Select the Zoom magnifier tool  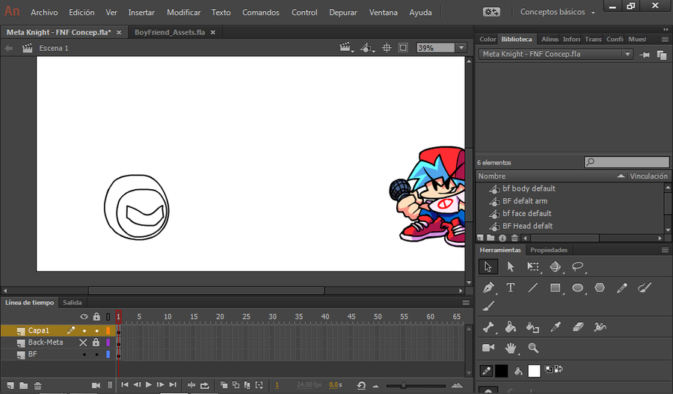533,348
